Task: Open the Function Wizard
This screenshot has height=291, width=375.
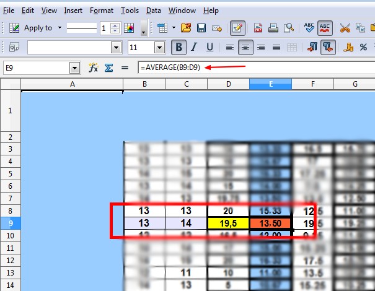Action: 94,67
